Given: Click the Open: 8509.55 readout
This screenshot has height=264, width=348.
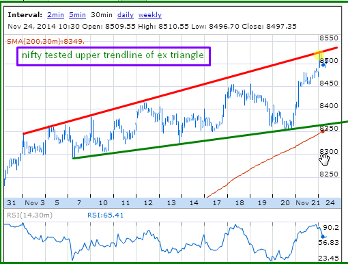Looking at the screenshot, I should (x=109, y=27).
